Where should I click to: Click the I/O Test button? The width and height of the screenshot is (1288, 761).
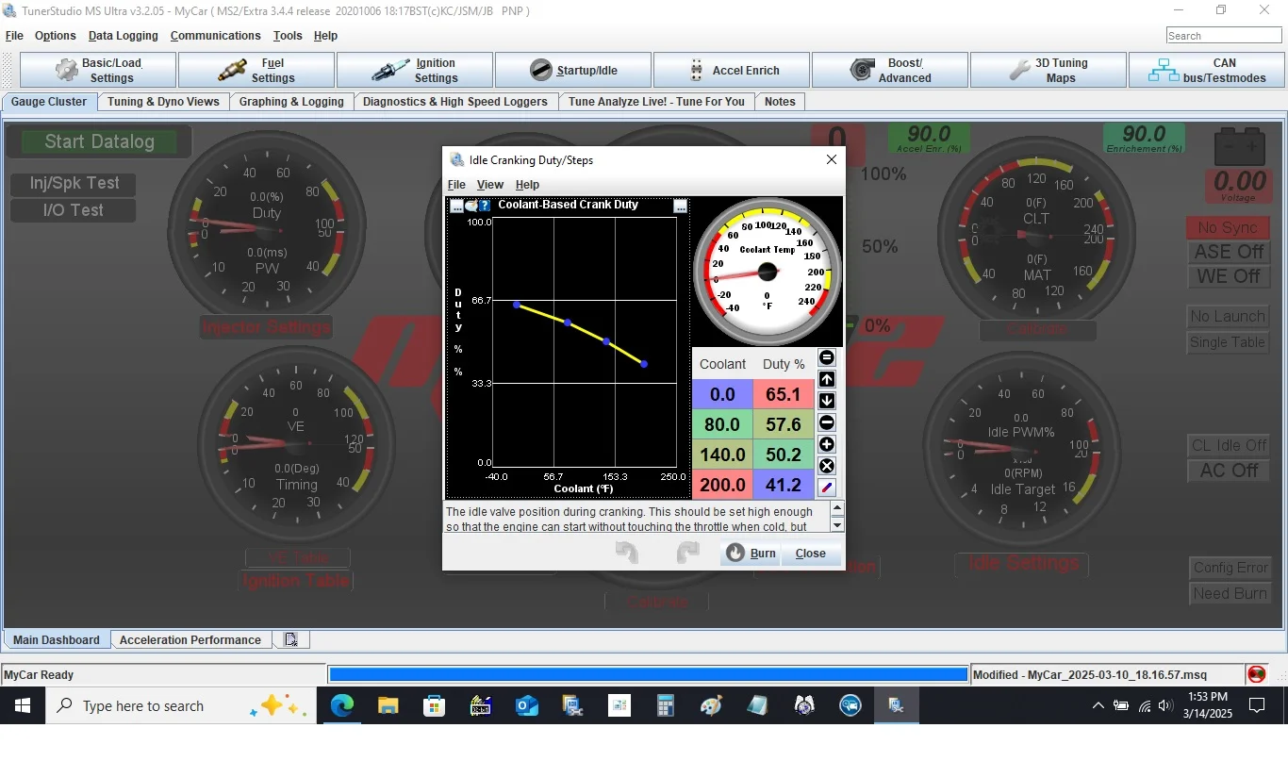click(74, 210)
